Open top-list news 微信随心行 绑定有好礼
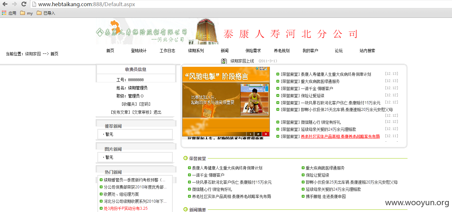The width and height of the screenshot is (452, 212). pyautogui.click(x=321, y=122)
